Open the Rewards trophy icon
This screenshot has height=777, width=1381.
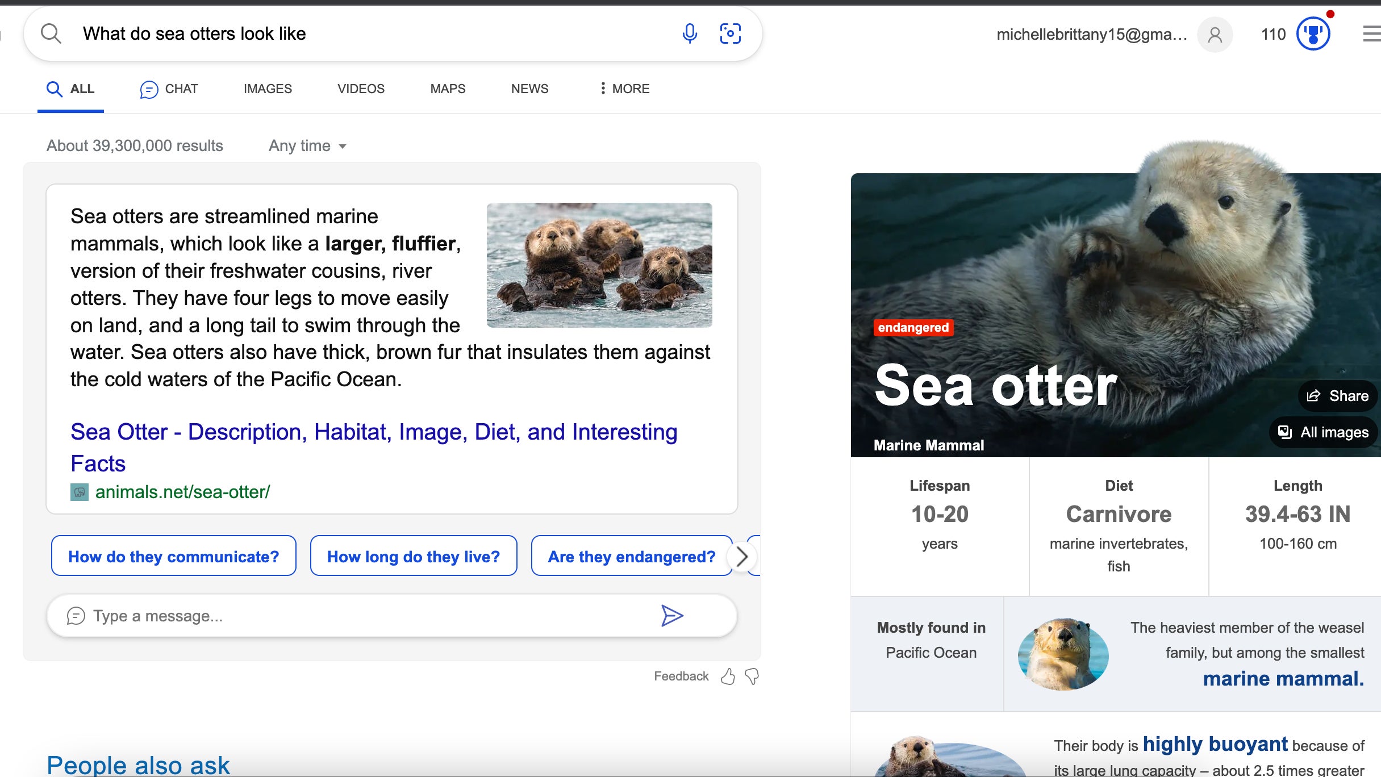[1313, 34]
